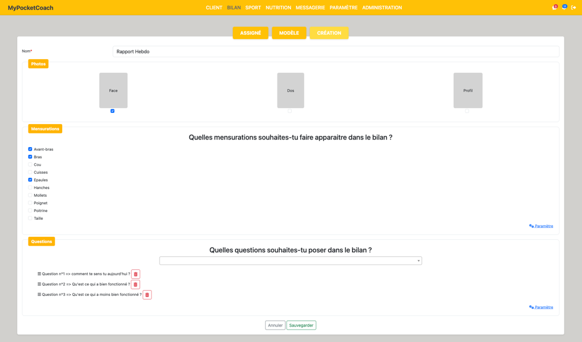The height and width of the screenshot is (342, 582).
Task: Grab the drag handle icon of Question n°1
Action: (x=39, y=274)
